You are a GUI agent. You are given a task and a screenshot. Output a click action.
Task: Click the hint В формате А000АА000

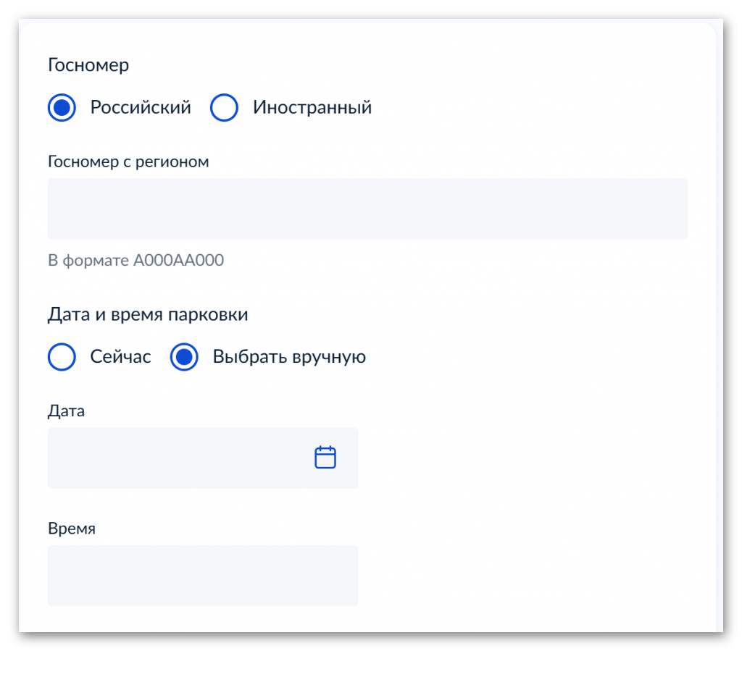(136, 260)
